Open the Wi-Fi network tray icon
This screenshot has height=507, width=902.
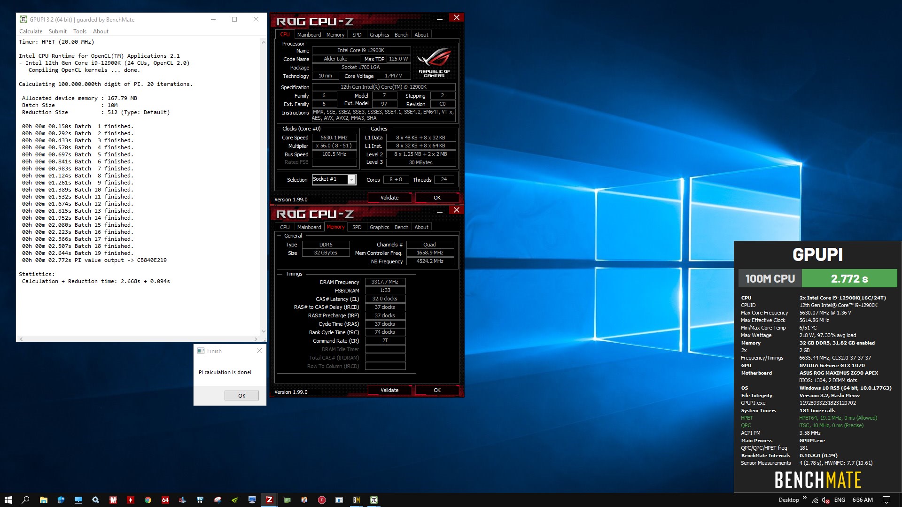coord(815,500)
